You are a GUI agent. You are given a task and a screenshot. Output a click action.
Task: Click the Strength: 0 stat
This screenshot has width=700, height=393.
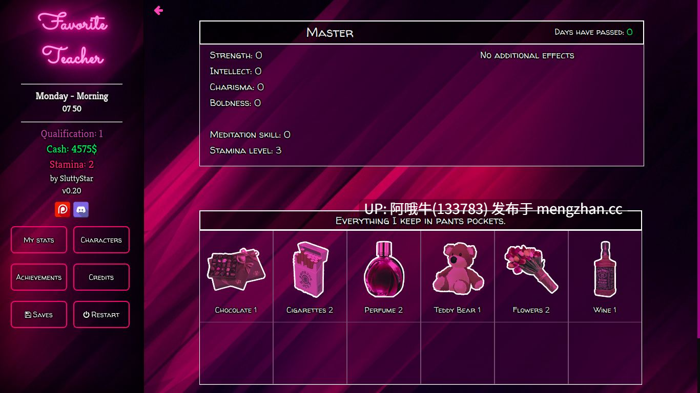point(236,55)
